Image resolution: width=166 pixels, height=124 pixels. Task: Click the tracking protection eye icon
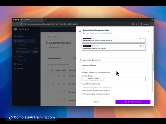pos(133,24)
